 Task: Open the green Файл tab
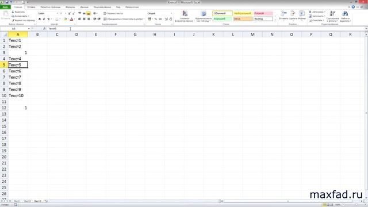point(5,7)
